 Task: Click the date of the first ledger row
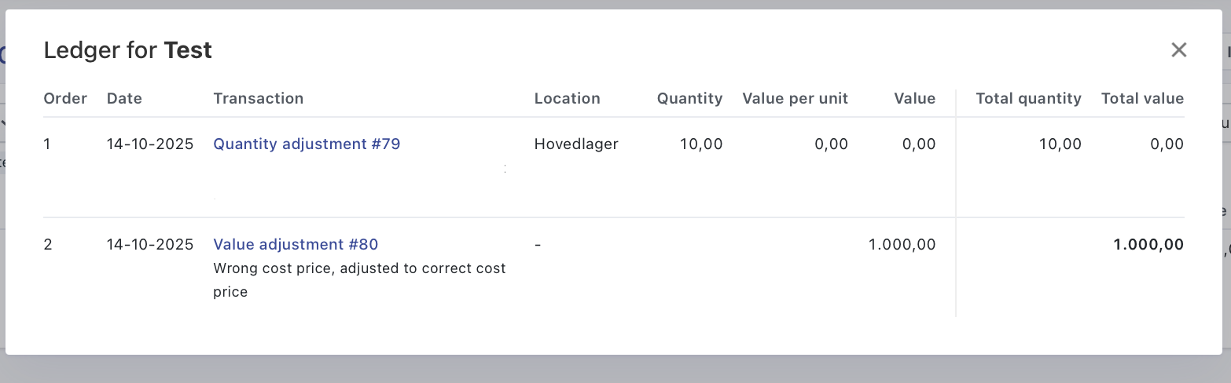coord(150,144)
